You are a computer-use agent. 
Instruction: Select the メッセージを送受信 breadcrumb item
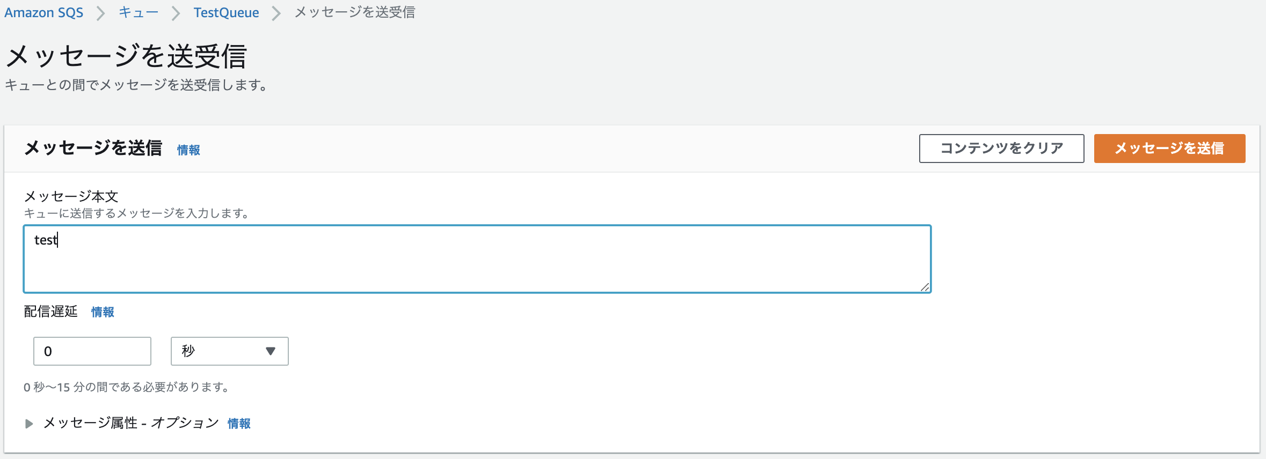[x=354, y=12]
